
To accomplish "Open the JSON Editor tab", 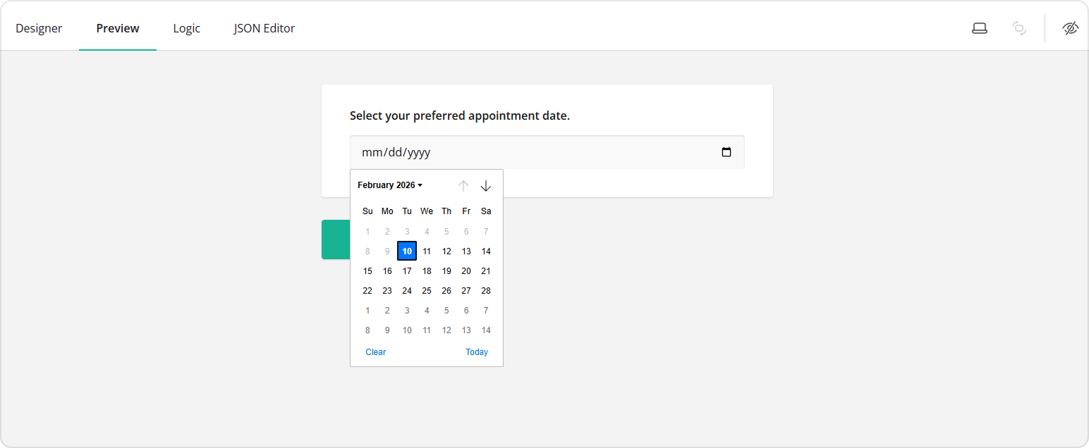I will coord(264,28).
